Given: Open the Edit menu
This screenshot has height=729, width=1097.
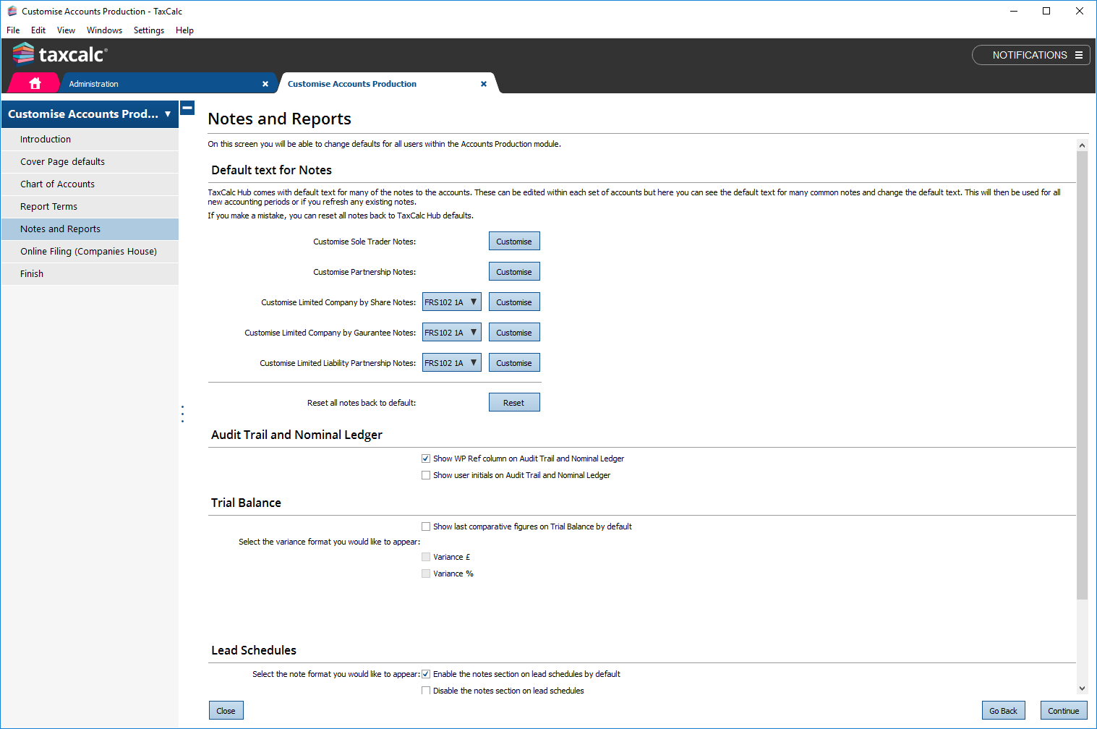Looking at the screenshot, I should 38,30.
